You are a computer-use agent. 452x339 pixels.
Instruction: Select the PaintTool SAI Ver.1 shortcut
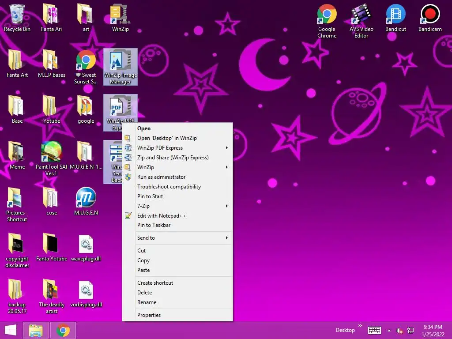click(x=51, y=159)
